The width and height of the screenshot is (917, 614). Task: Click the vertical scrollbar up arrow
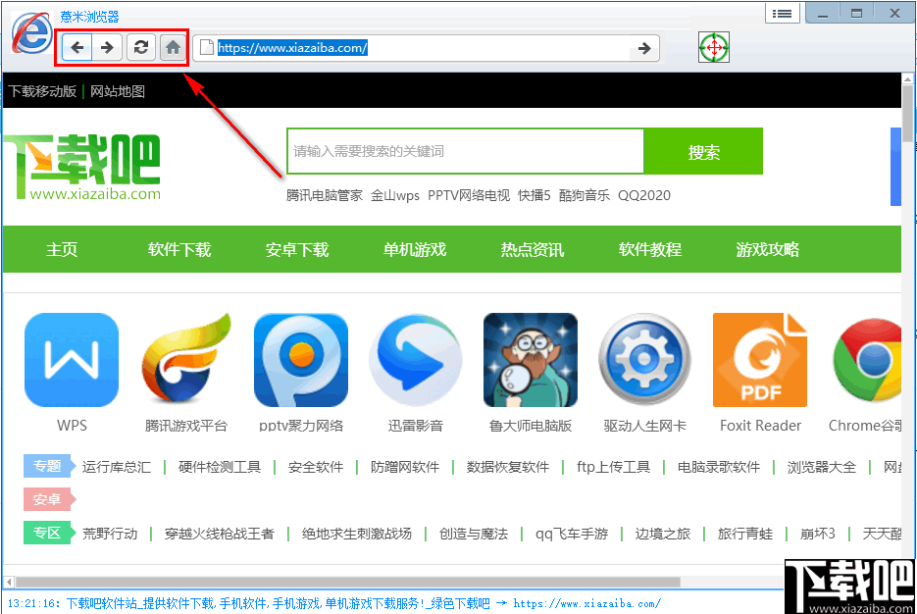pyautogui.click(x=907, y=78)
